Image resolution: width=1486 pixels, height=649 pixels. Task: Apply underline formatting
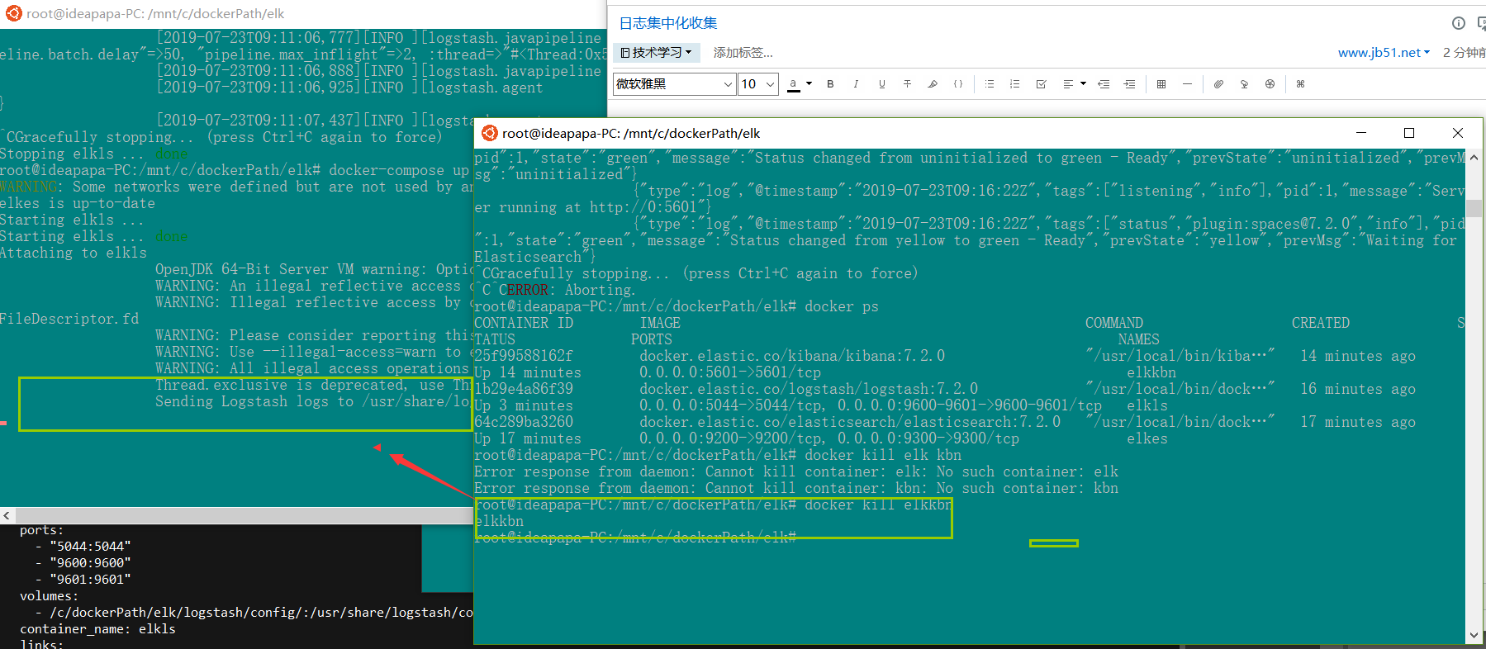coord(881,84)
